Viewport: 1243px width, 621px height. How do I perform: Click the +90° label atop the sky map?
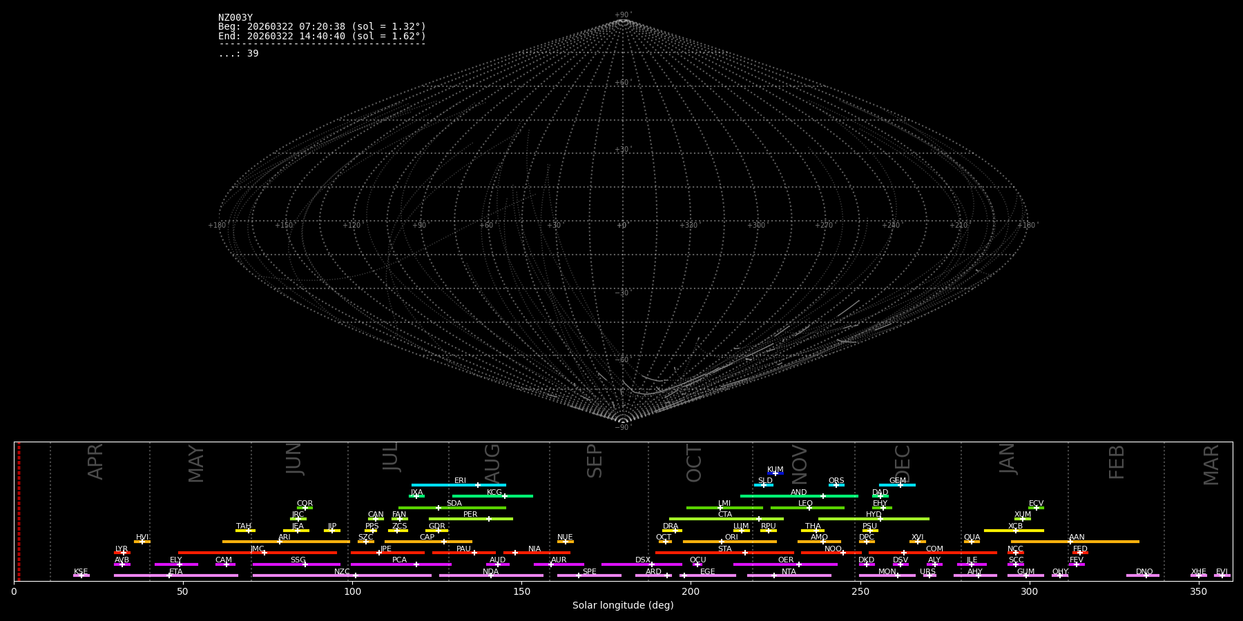point(623,15)
